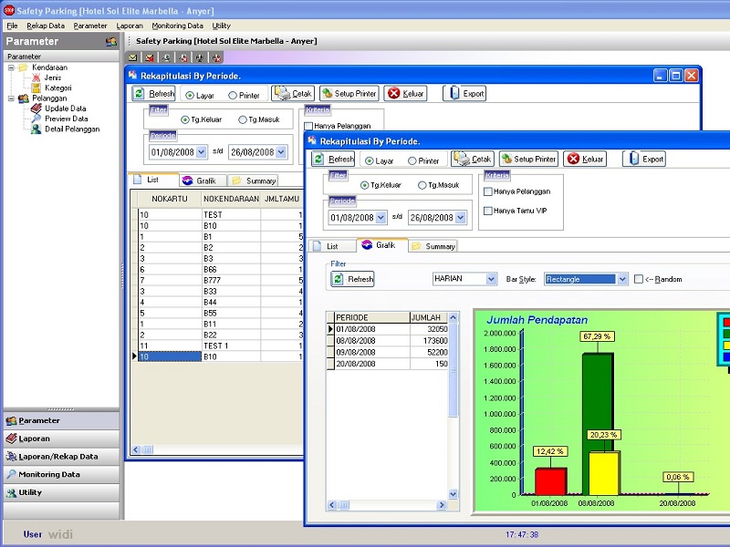
Task: Tick the Random bar style checkbox
Action: point(639,279)
